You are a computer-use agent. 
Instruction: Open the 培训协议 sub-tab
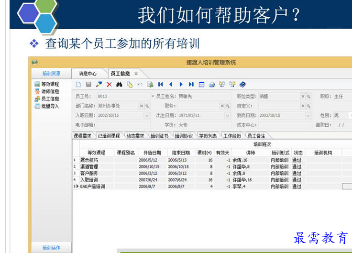click(x=184, y=136)
